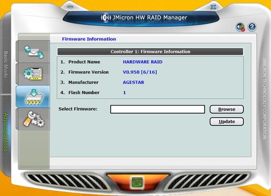Switch to the Basic Mode tab
The height and width of the screenshot is (196, 271).
point(6,64)
